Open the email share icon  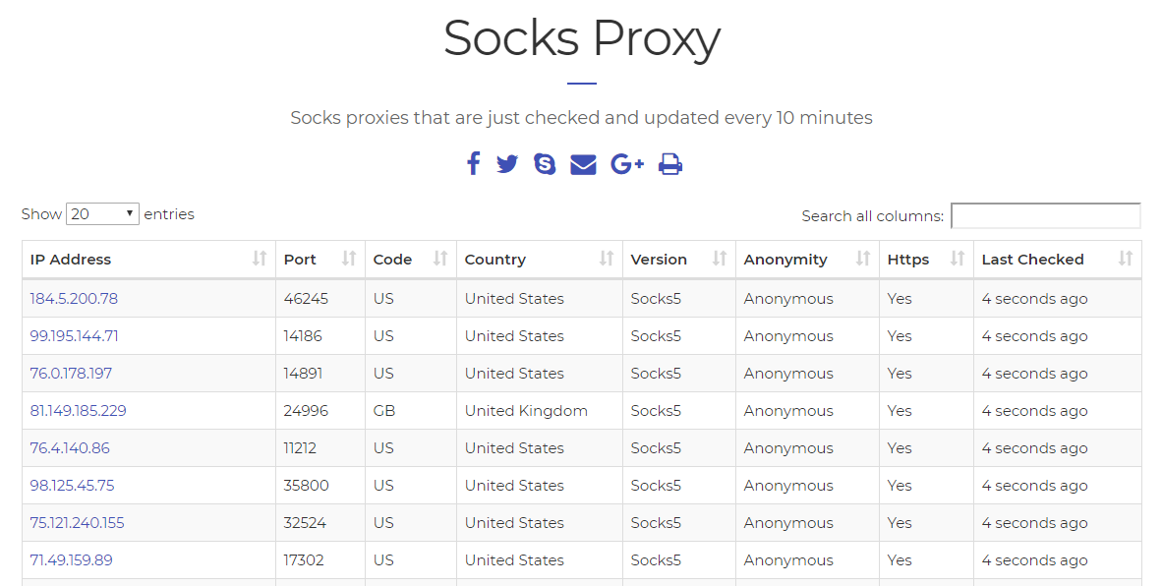583,164
